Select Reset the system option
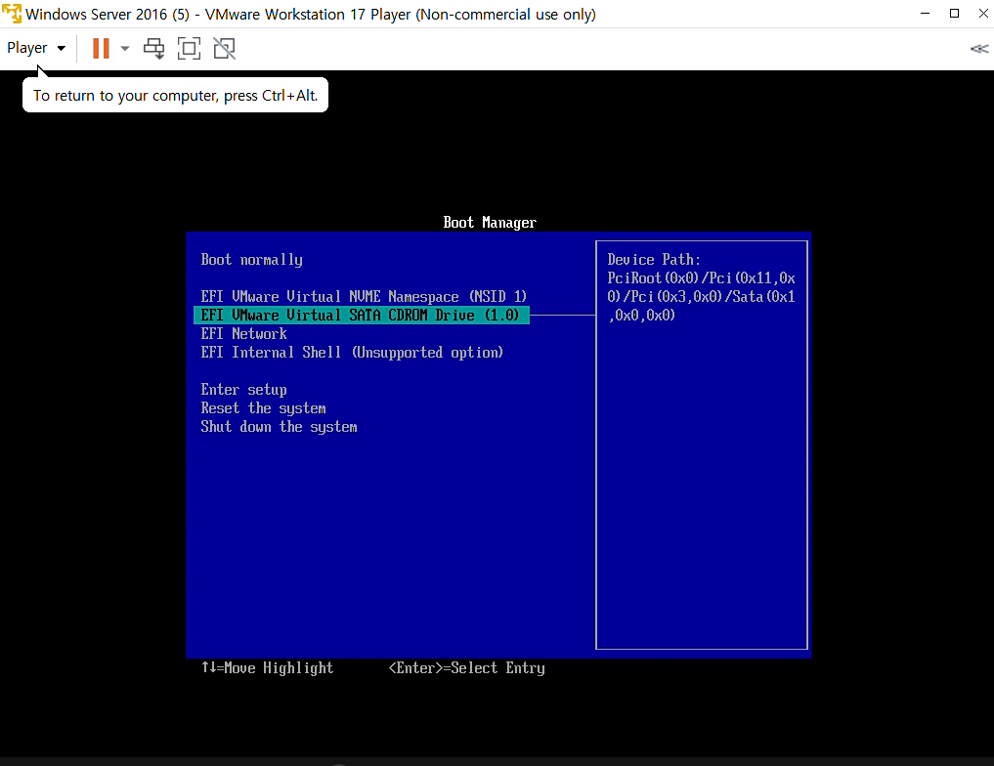The height and width of the screenshot is (766, 994). tap(263, 408)
